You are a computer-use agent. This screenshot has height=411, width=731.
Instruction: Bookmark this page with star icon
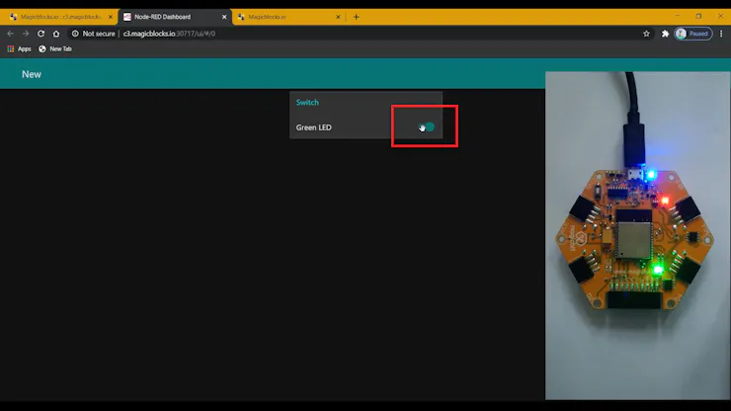click(x=646, y=34)
